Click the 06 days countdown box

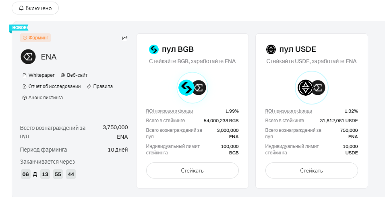tap(25, 174)
